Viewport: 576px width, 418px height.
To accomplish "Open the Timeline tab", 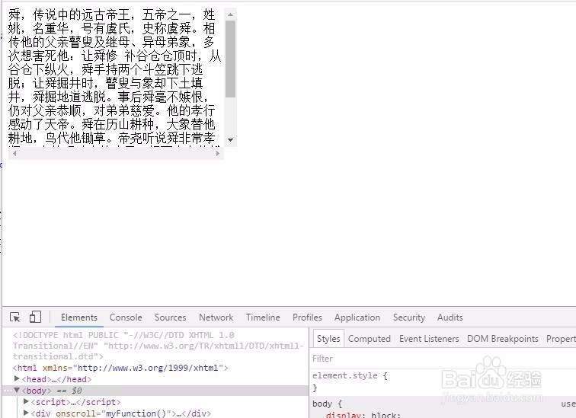I will [x=263, y=317].
